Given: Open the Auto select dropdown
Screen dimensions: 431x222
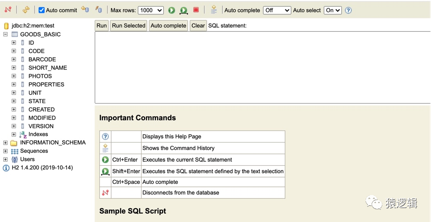Looking at the screenshot, I should [x=332, y=10].
